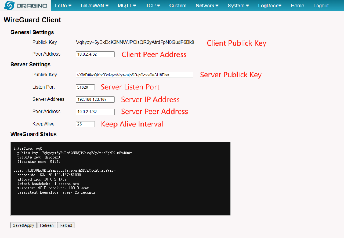The width and height of the screenshot is (344, 238).
Task: Click the 'latest handshake: 1 second ago' line
Action: pos(48,184)
